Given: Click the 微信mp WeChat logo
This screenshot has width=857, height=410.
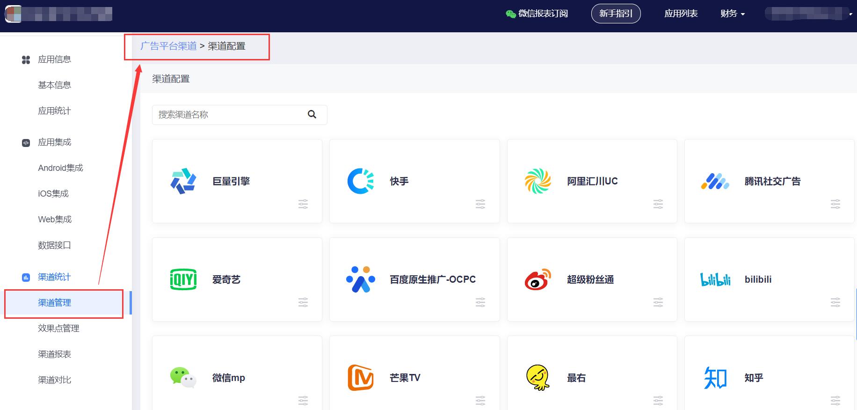Looking at the screenshot, I should [x=183, y=378].
